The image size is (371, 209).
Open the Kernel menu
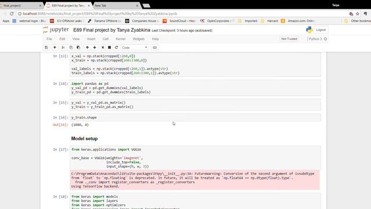(x=121, y=39)
